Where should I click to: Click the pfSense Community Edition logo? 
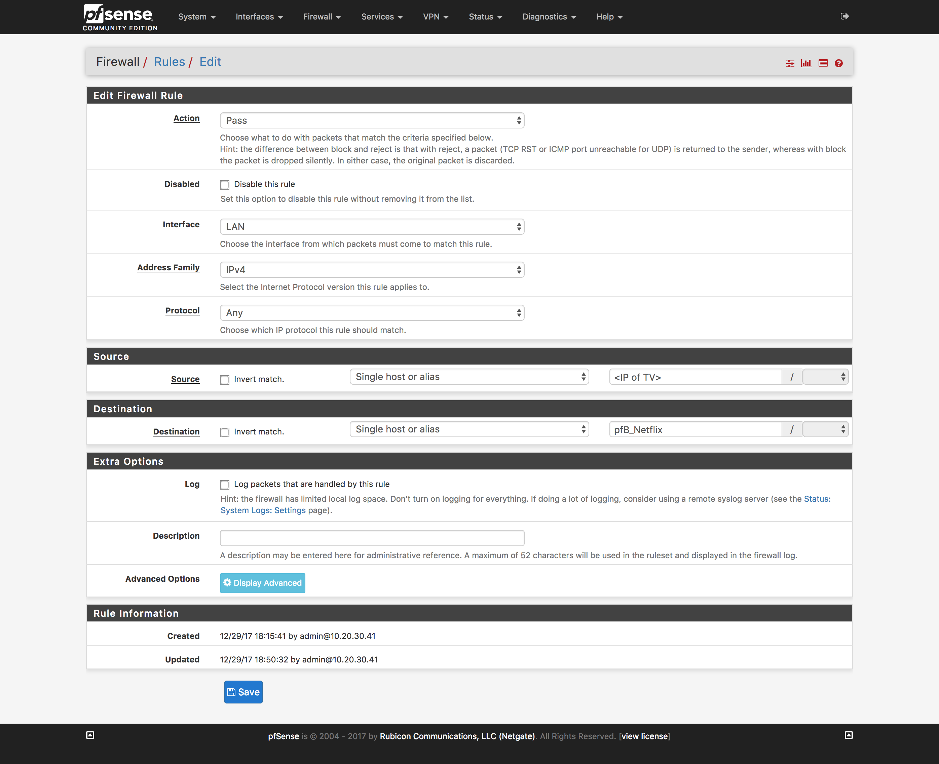[119, 16]
